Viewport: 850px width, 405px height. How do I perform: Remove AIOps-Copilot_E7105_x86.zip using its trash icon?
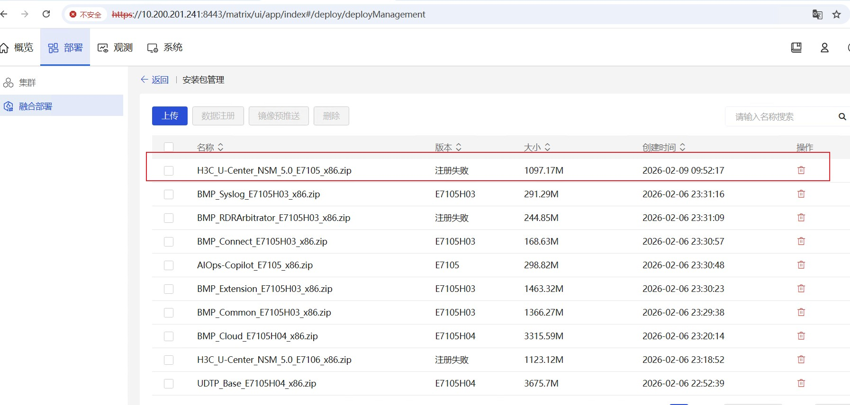coord(801,265)
